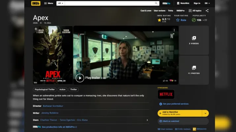Image resolution: width=236 pixels, height=132 pixels.
Task: Open User reviews link at top
Action: click(159, 11)
